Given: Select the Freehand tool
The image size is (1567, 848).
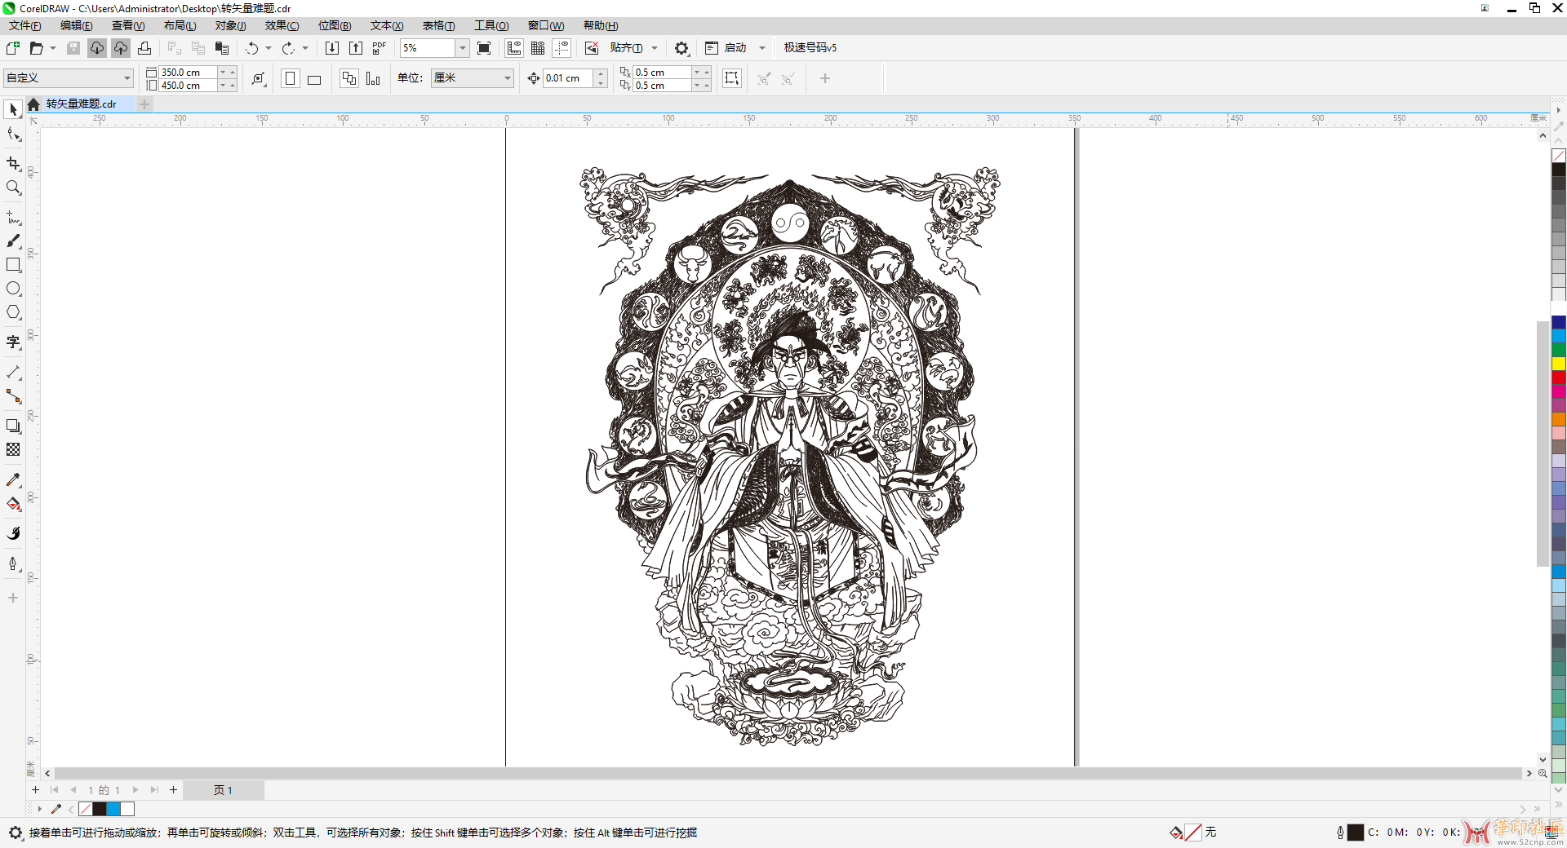Looking at the screenshot, I should coord(13,218).
